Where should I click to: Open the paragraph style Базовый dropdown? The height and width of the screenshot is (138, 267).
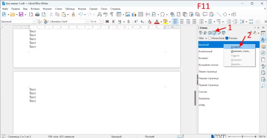(x=34, y=22)
